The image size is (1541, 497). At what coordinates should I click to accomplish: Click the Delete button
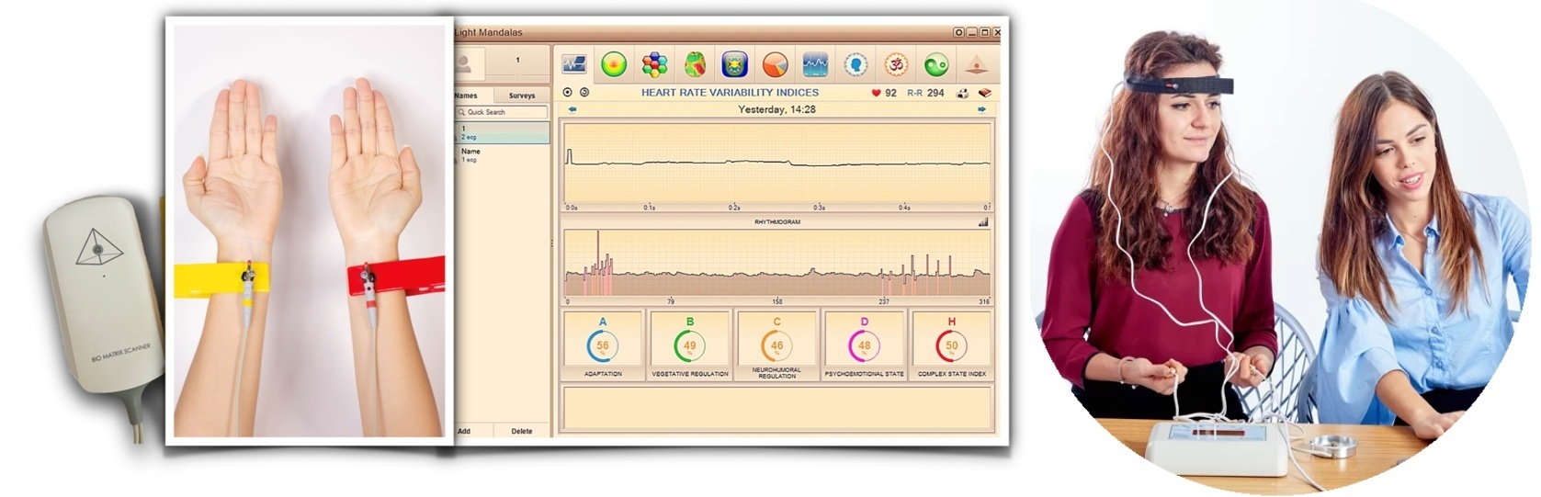coord(522,431)
